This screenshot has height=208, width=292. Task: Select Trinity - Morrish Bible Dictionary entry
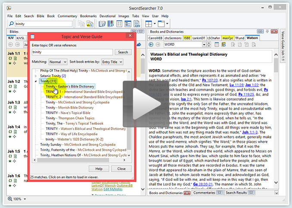(x=70, y=107)
